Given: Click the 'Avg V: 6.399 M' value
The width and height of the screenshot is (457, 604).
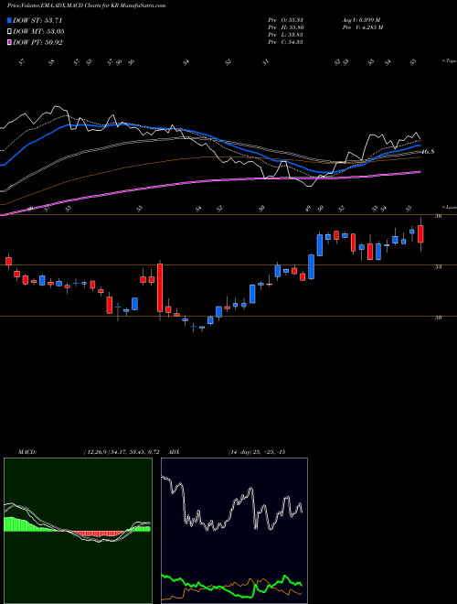Looking at the screenshot, I should [x=361, y=20].
